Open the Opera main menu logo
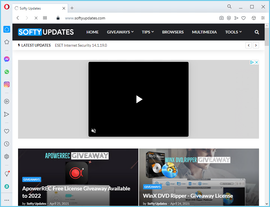Image resolution: width=270 pixels, height=207 pixels. (x=7, y=7)
